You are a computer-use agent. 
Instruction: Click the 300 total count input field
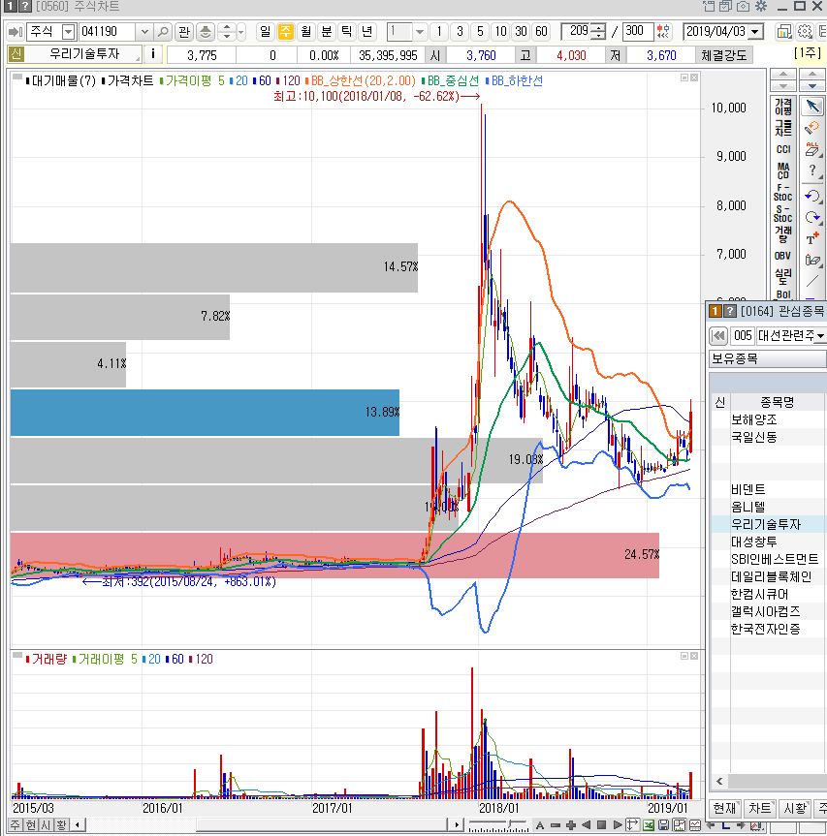pyautogui.click(x=638, y=31)
